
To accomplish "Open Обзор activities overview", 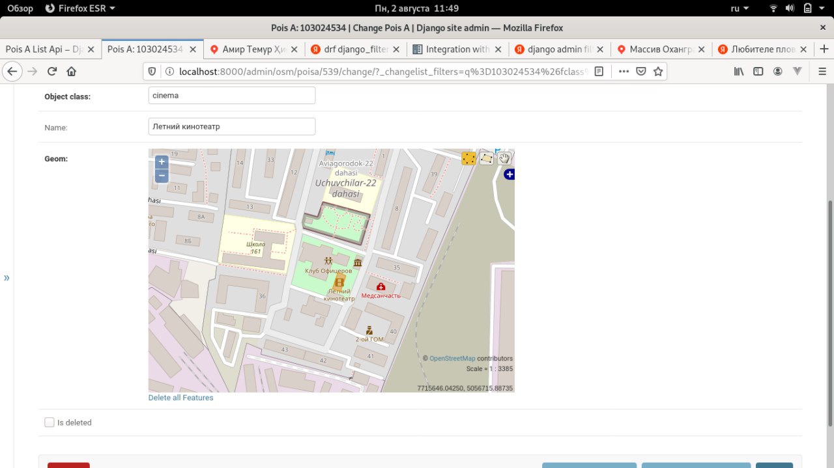I will pyautogui.click(x=20, y=8).
